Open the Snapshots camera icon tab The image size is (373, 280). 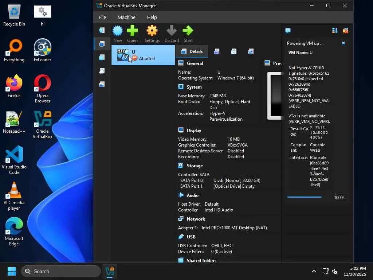click(217, 51)
